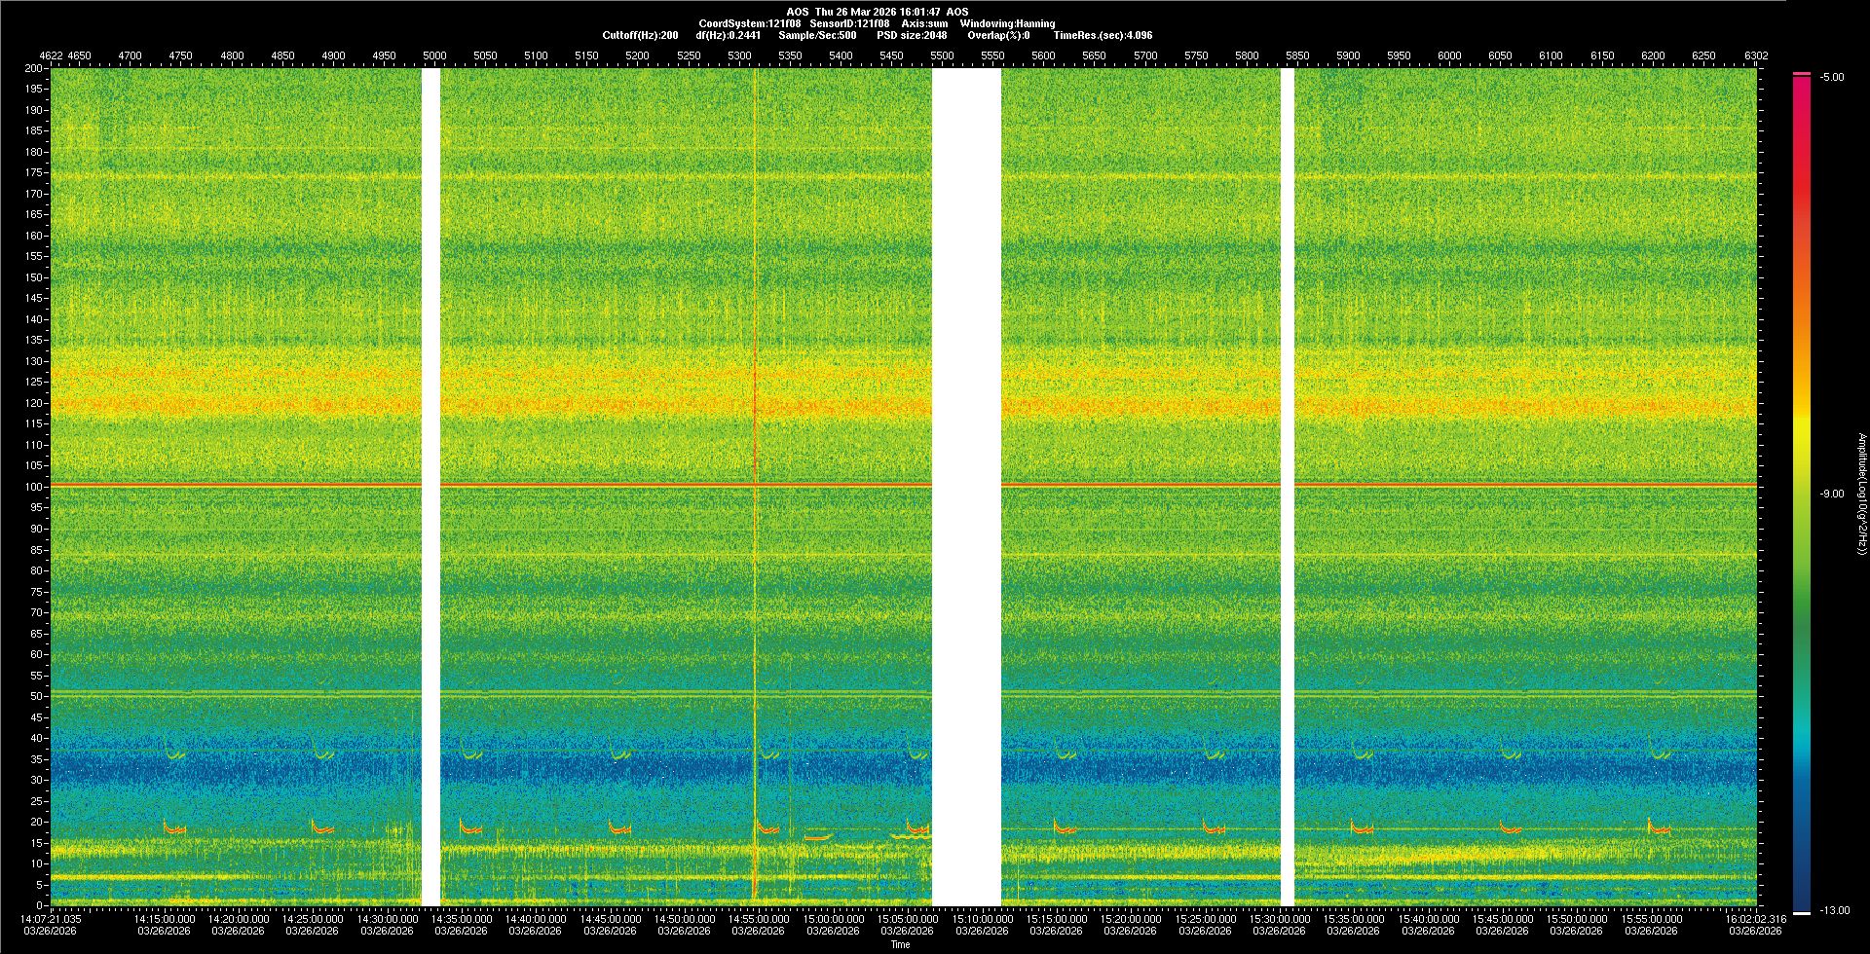Click the Overlap(%):0 header text
The image size is (1870, 954).
pyautogui.click(x=998, y=35)
